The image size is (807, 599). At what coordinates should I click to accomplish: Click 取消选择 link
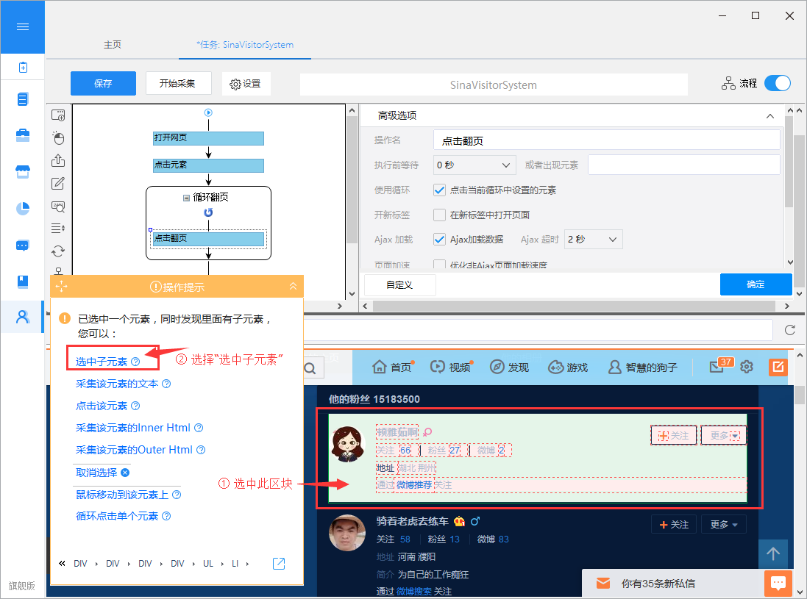96,472
